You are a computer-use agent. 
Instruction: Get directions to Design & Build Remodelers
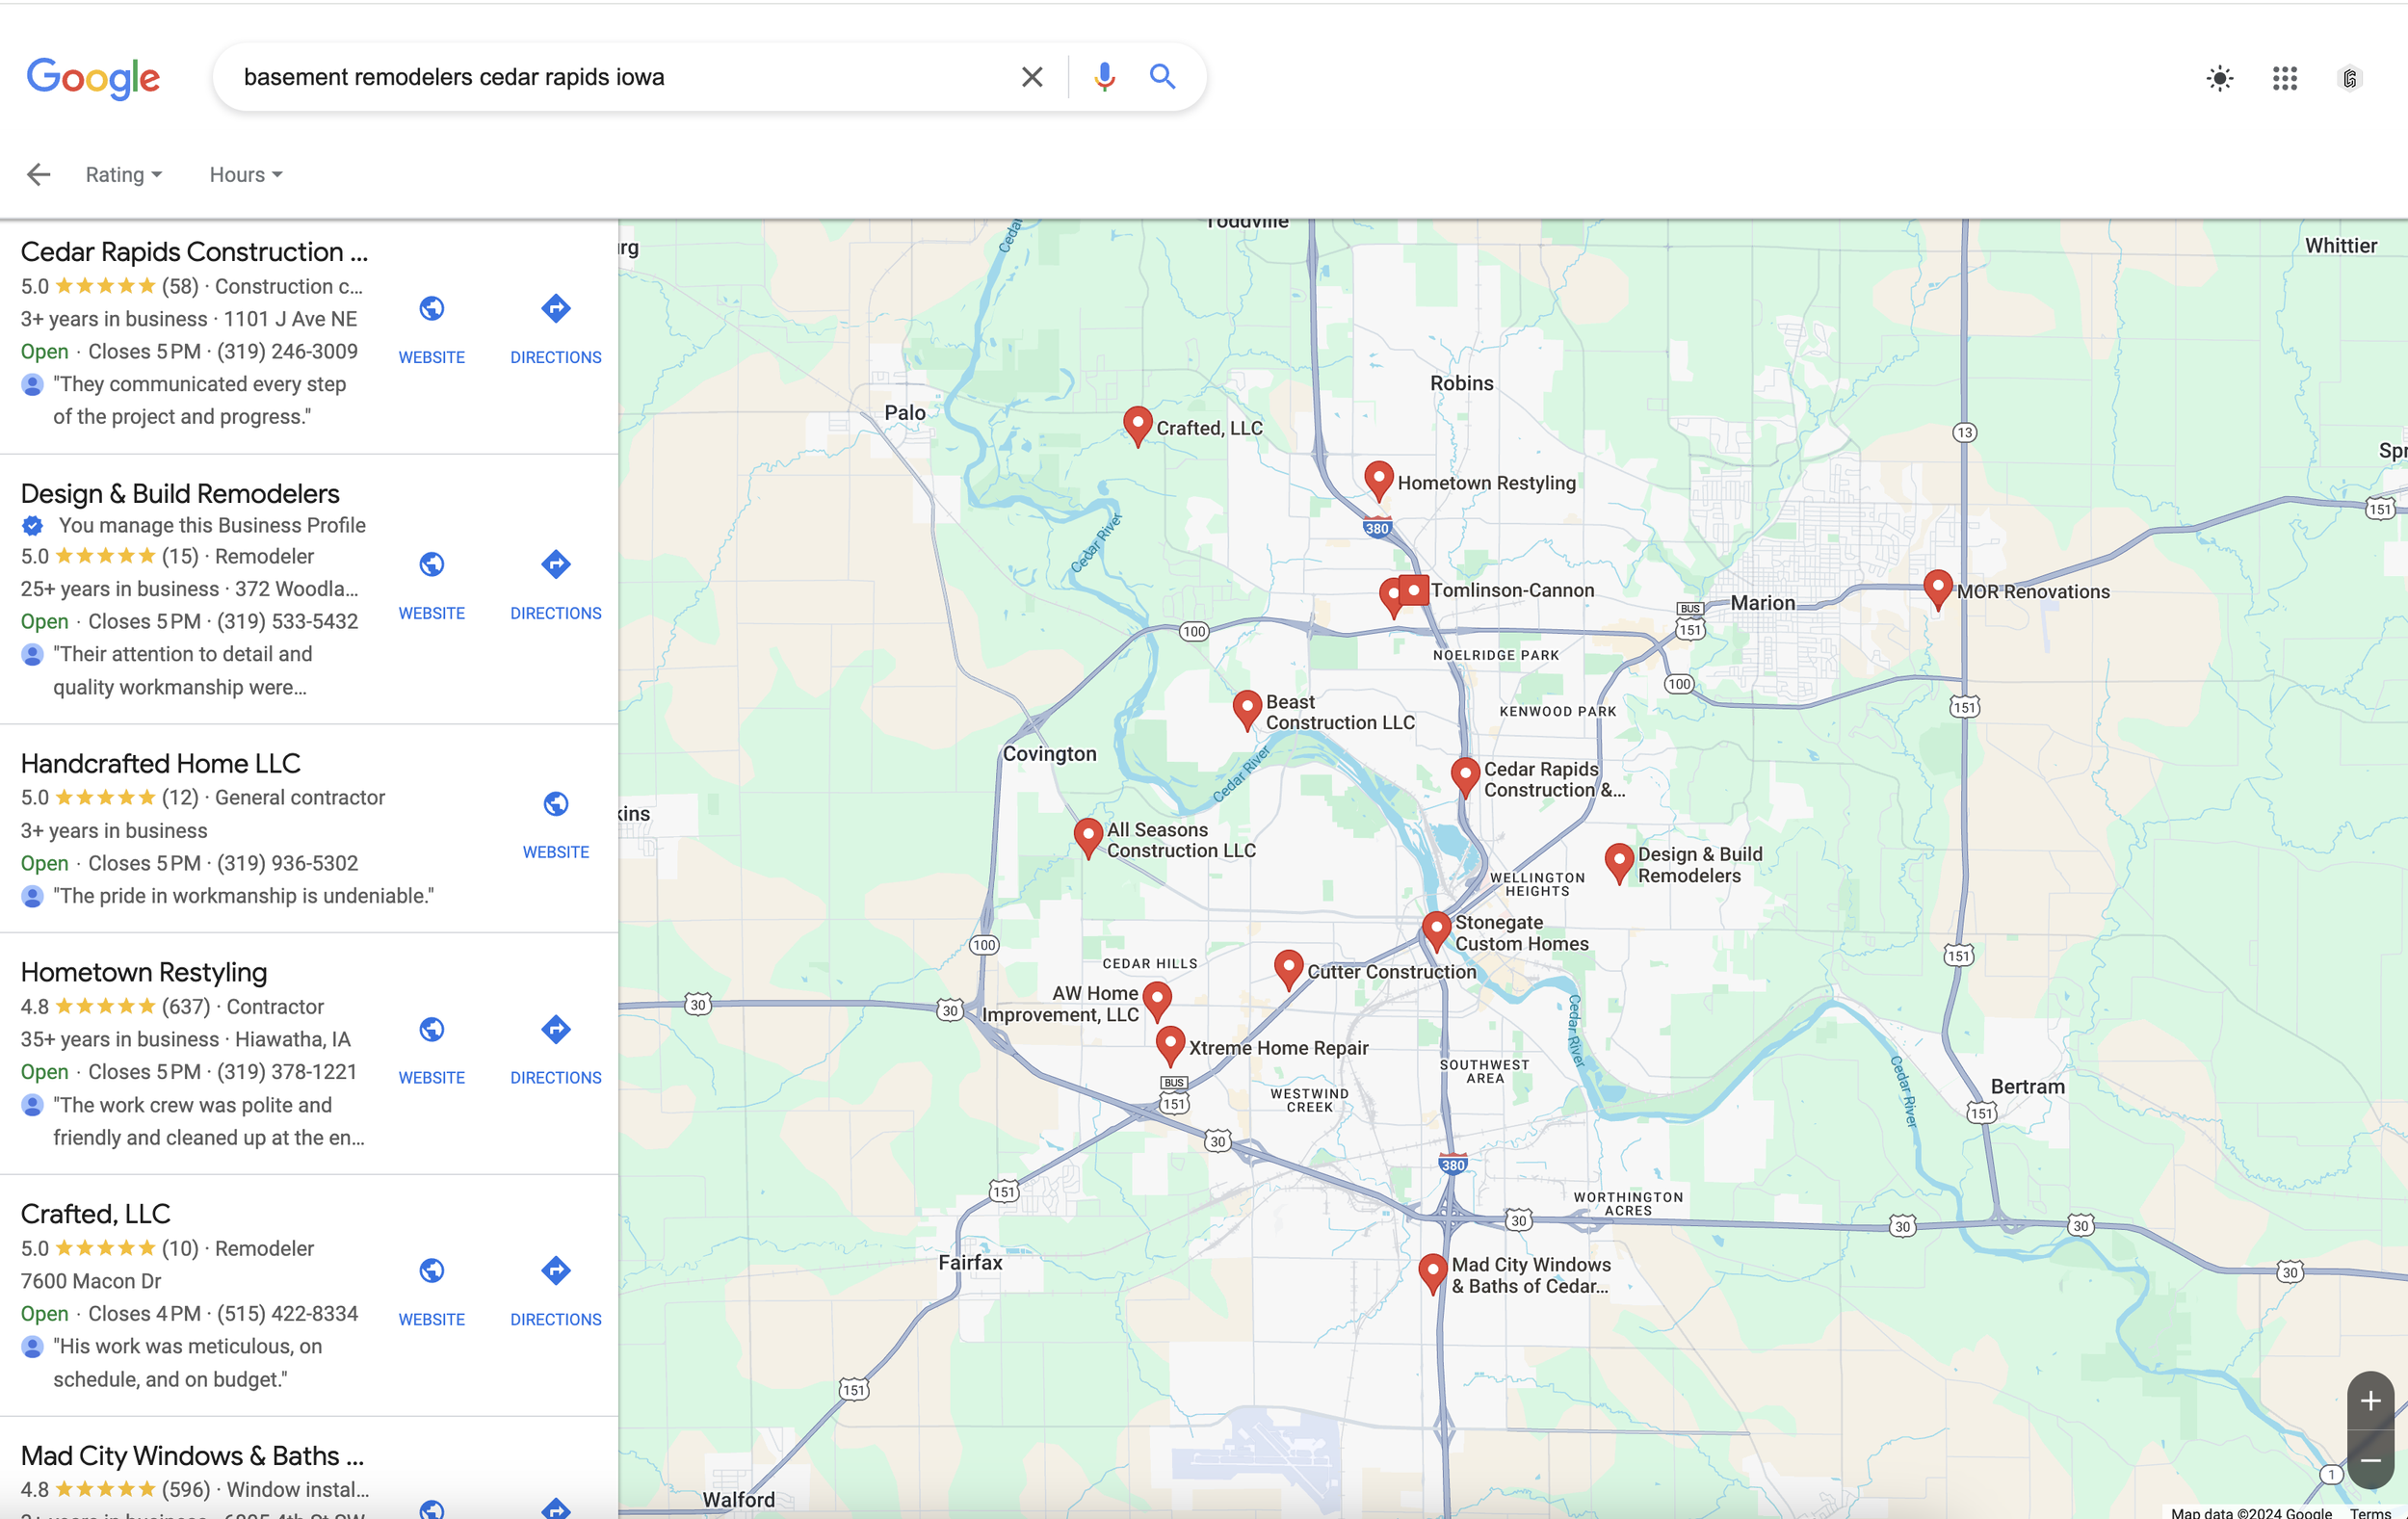tap(555, 565)
